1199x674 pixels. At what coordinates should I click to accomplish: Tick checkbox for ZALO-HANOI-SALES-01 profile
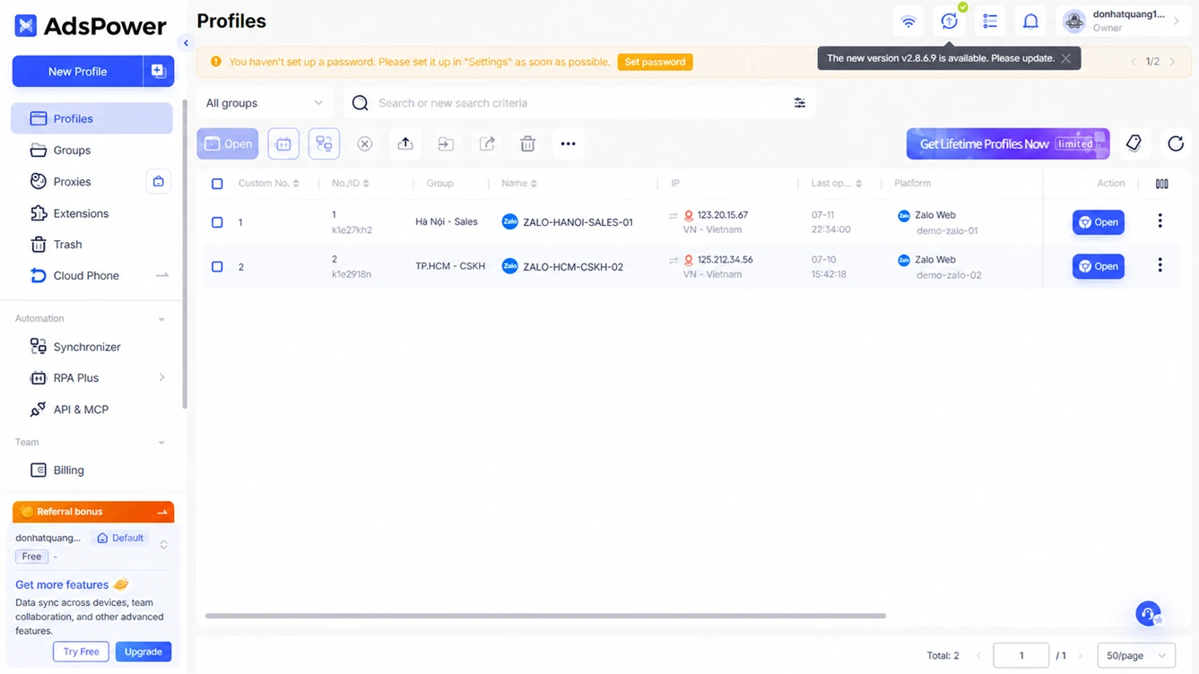click(217, 222)
